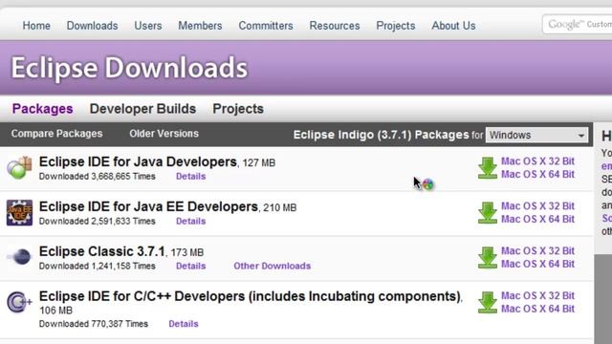Download Eclipse Classic Mac OS X 64 Bit
The height and width of the screenshot is (344, 612).
tap(537, 264)
